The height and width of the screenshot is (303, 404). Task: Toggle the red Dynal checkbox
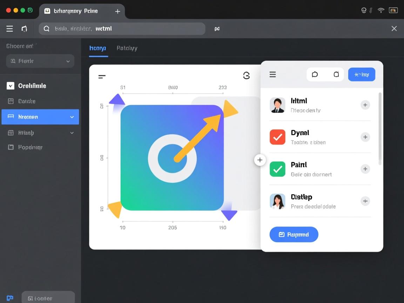click(277, 137)
